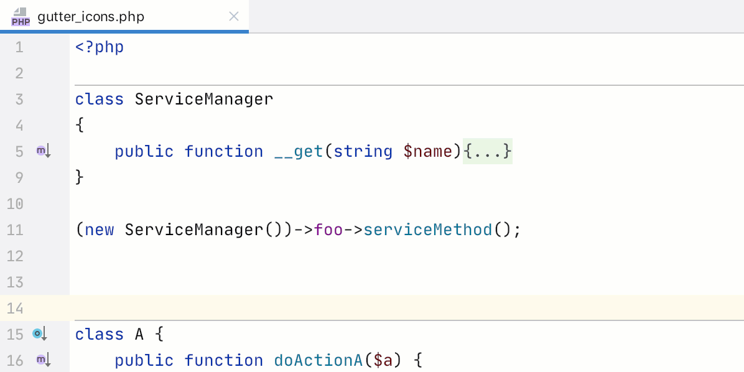Image resolution: width=744 pixels, height=372 pixels.
Task: Click the PHP file icon in the tab
Action: click(x=21, y=17)
